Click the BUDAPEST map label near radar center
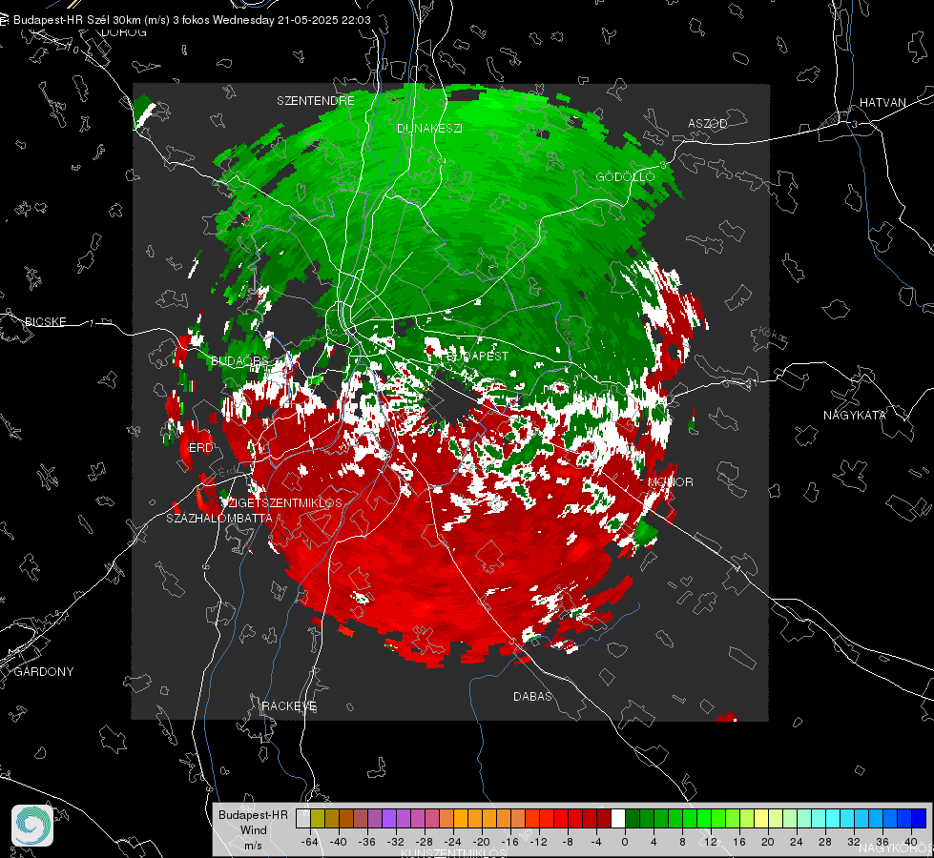The image size is (934, 858). coord(477,356)
